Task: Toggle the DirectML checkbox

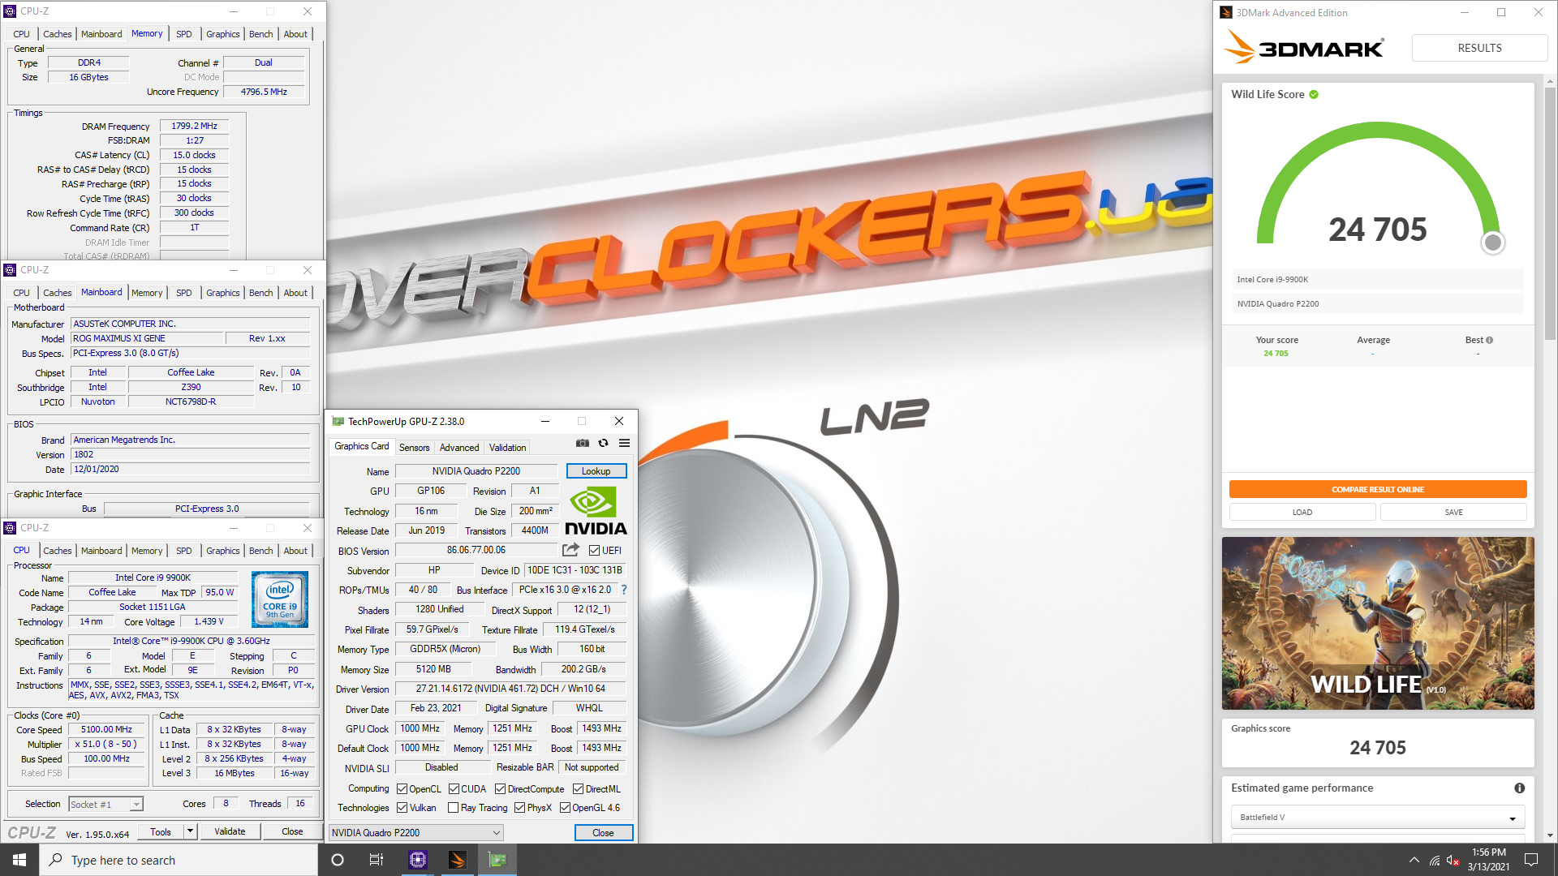Action: click(578, 789)
